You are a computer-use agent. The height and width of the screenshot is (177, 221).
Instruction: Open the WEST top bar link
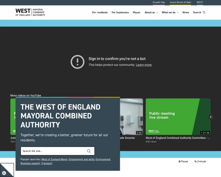pyautogui.click(x=200, y=3)
